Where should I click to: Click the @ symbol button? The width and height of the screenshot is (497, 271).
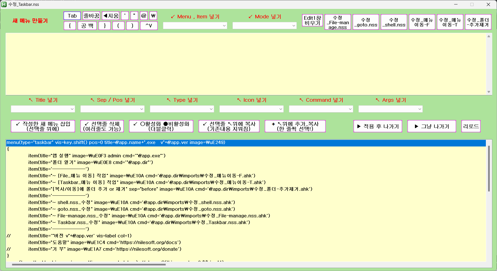click(x=144, y=16)
